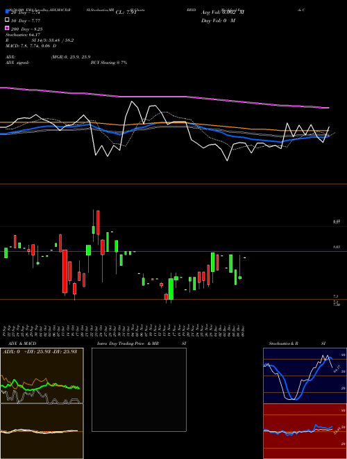Click the 7.3 price axis label
347x459 pixels.
point(336,296)
